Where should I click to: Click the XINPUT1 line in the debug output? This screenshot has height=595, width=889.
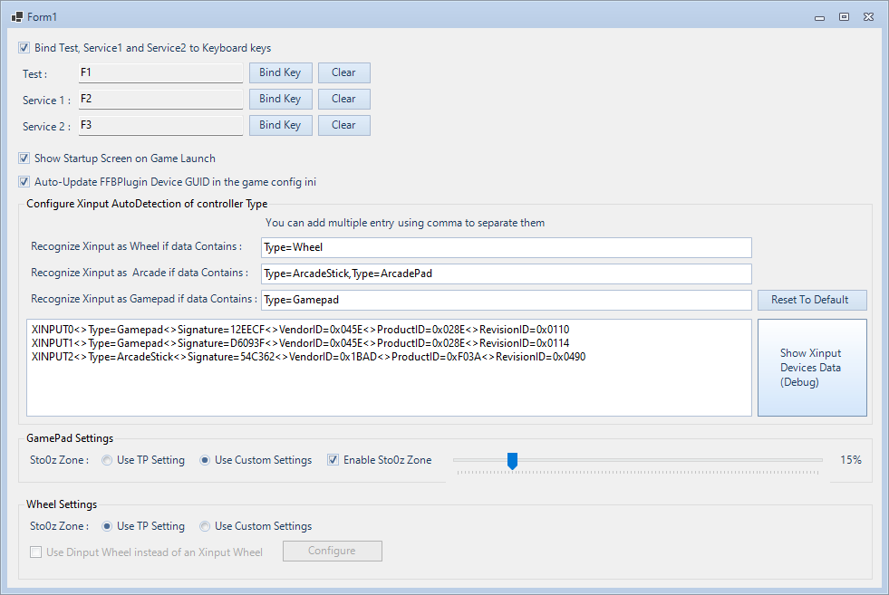[301, 343]
